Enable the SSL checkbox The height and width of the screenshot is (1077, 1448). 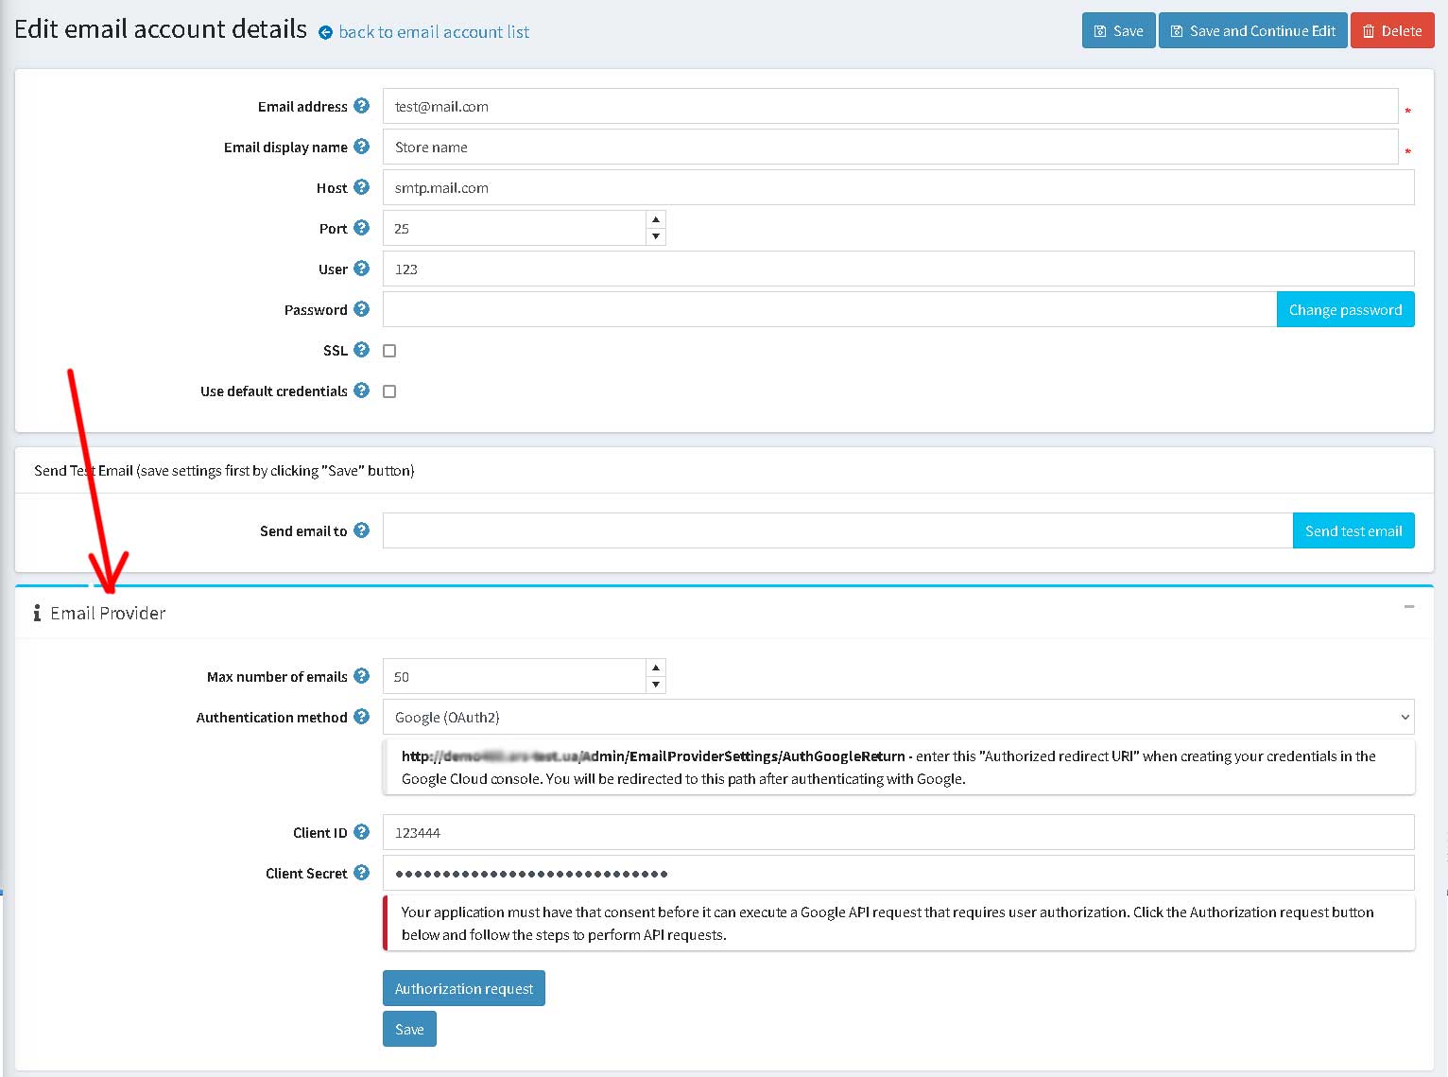pos(389,351)
